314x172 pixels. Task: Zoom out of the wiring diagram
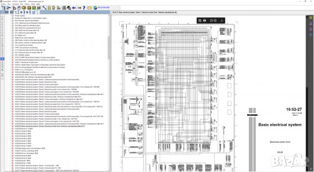[211, 20]
